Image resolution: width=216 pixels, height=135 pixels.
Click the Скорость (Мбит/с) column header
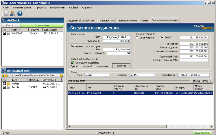(123, 88)
